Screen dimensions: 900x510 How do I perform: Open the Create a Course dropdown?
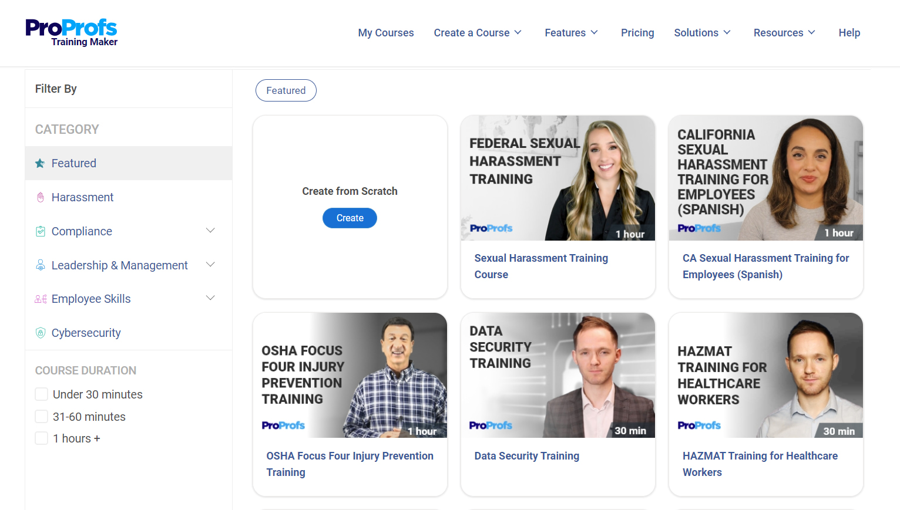pyautogui.click(x=478, y=33)
